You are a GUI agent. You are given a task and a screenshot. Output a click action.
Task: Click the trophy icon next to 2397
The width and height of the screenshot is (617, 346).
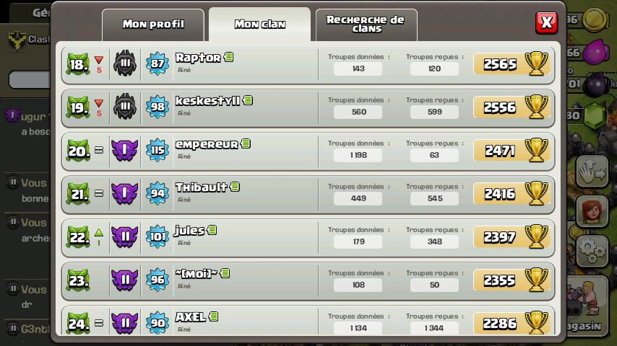pos(536,236)
